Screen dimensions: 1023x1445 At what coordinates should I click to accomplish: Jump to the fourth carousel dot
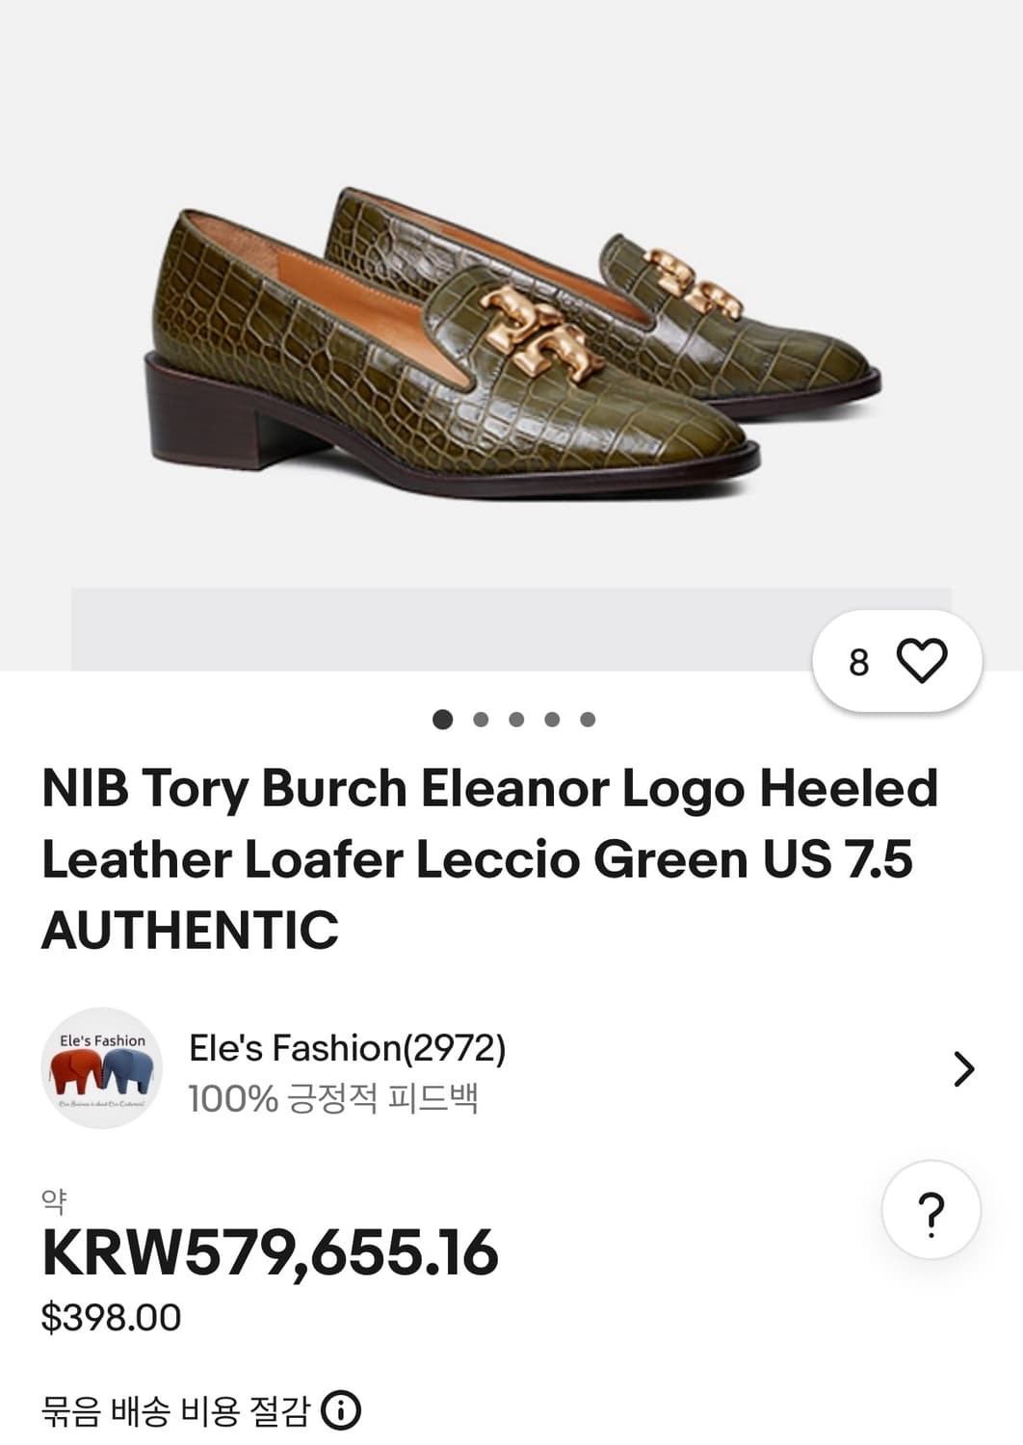[552, 720]
